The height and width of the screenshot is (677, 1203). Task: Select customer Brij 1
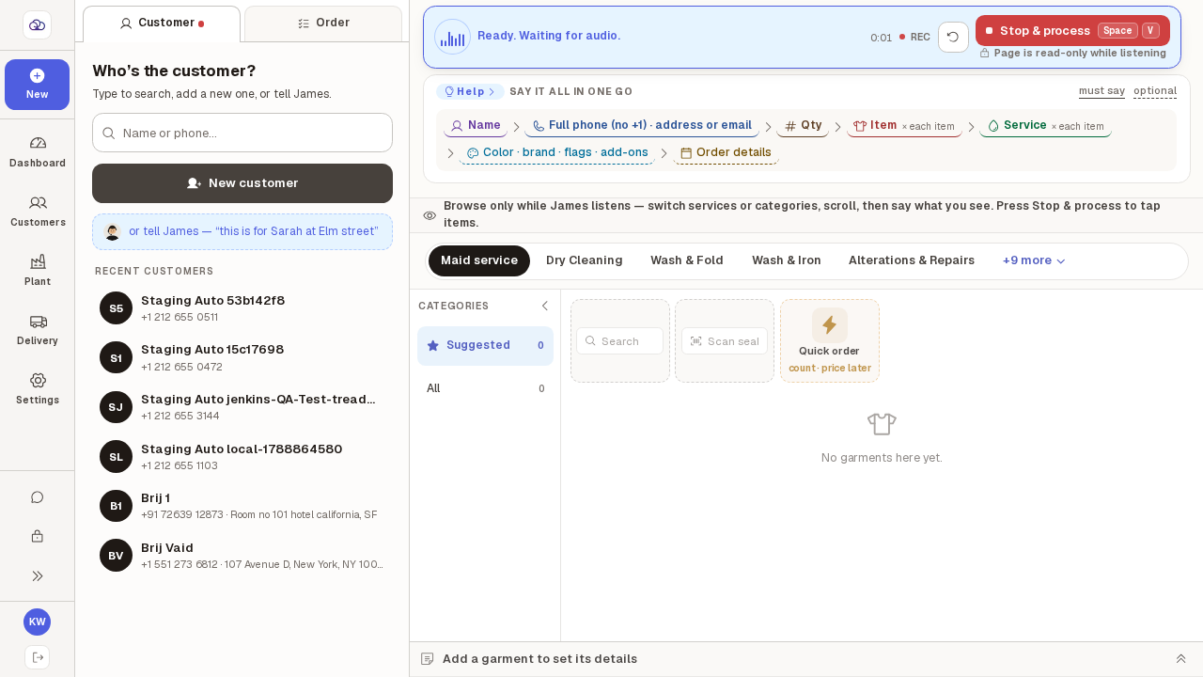(x=242, y=506)
